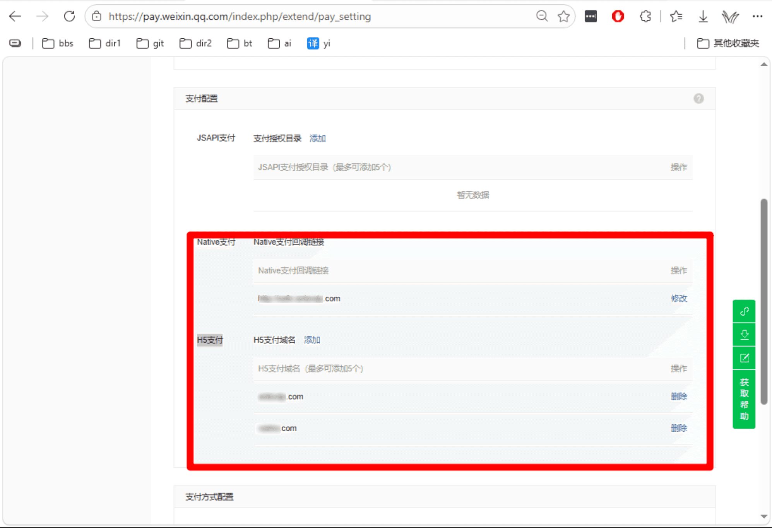772x528 pixels.
Task: Click the 暂无数据 placeholder text
Action: (x=473, y=195)
